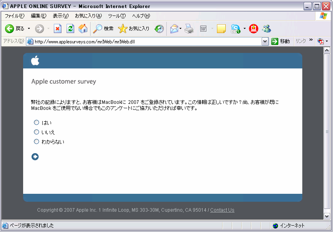
Task: Click the Mail envelope icon
Action: click(x=174, y=29)
